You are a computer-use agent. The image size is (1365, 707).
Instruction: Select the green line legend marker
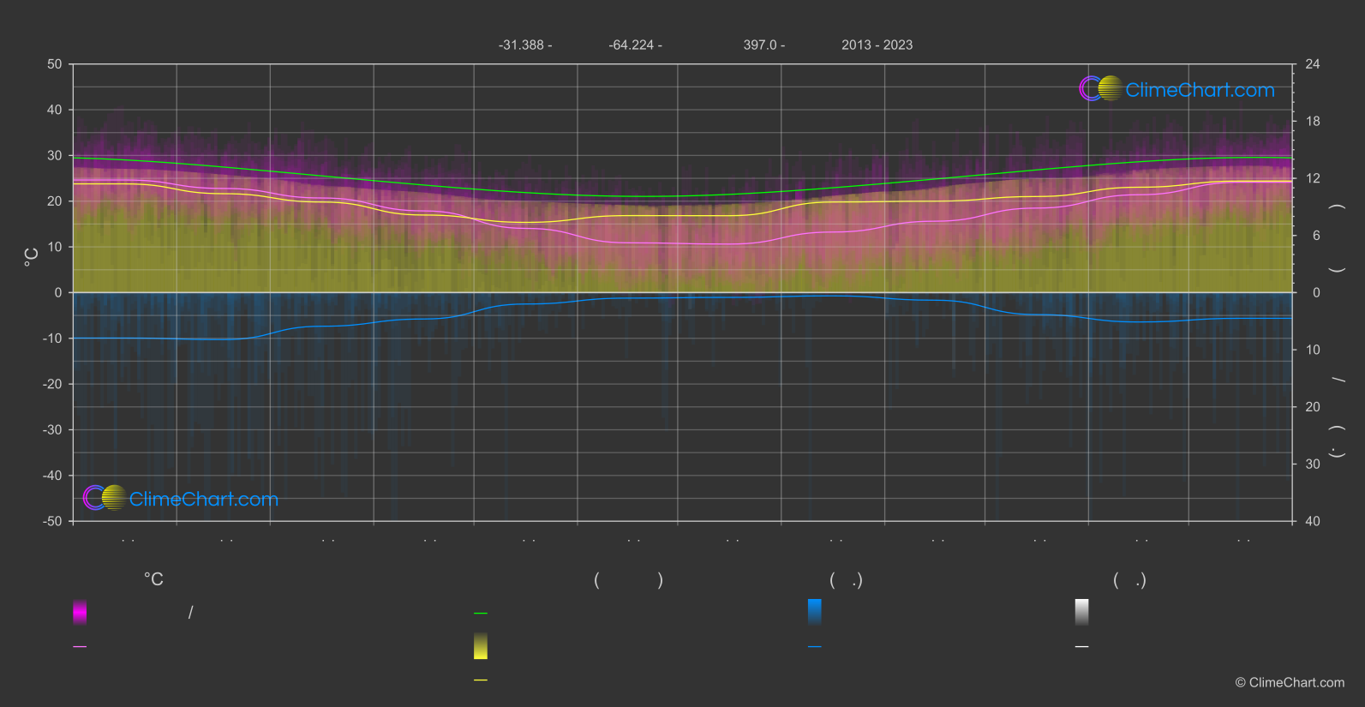[x=481, y=614]
